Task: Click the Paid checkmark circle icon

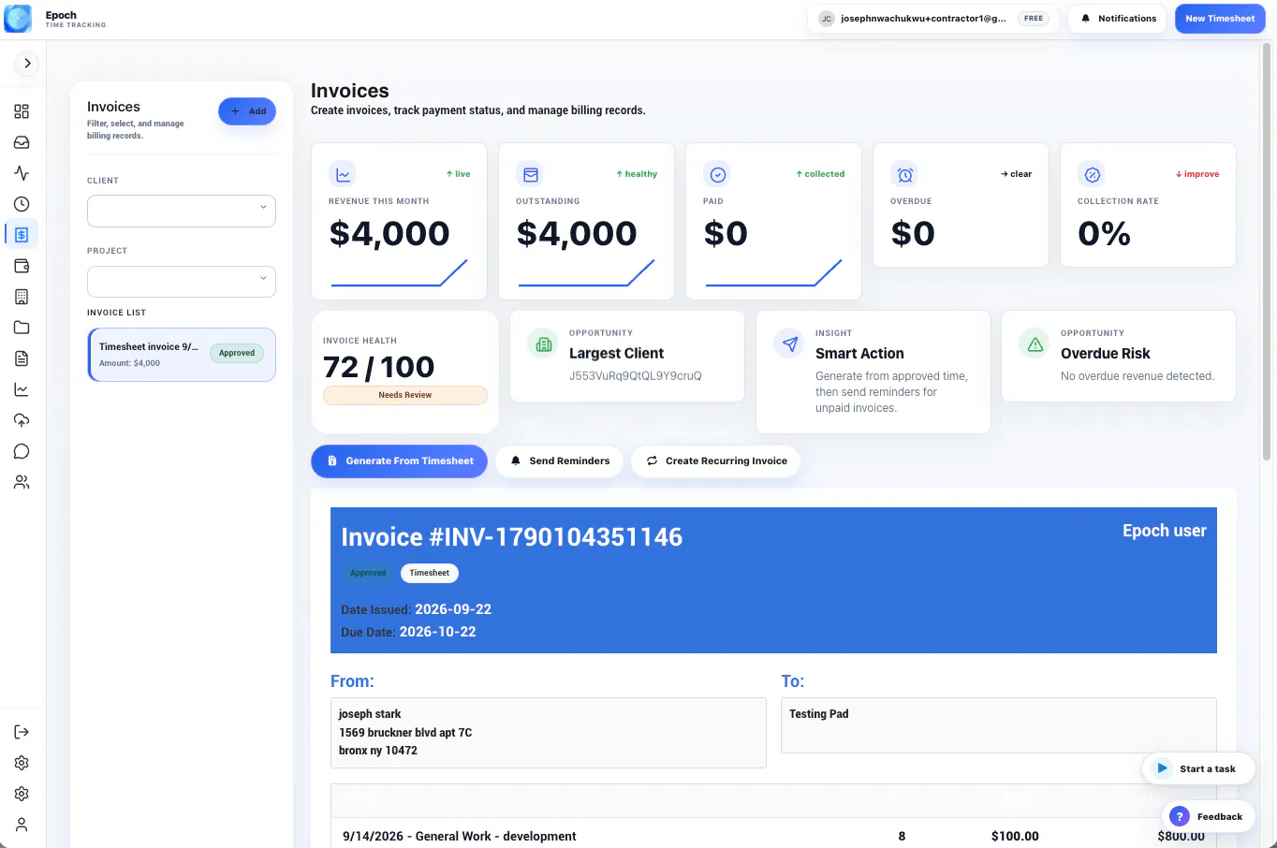Action: click(x=717, y=174)
